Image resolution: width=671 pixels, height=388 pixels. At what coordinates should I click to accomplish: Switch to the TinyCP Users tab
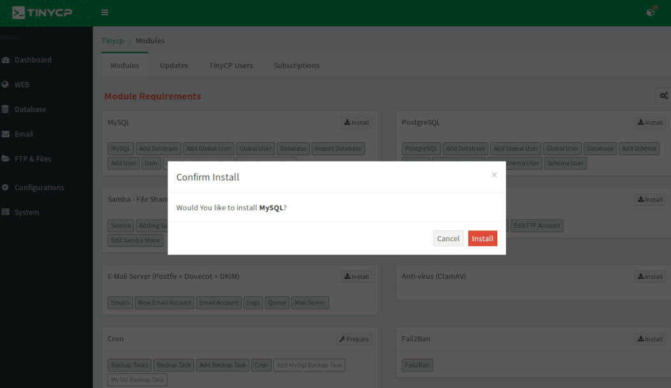[x=231, y=65]
